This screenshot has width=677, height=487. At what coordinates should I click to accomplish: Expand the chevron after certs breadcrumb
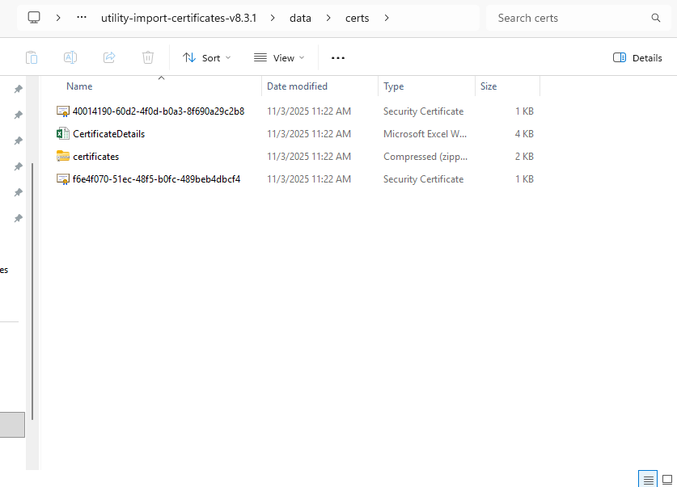click(x=387, y=18)
